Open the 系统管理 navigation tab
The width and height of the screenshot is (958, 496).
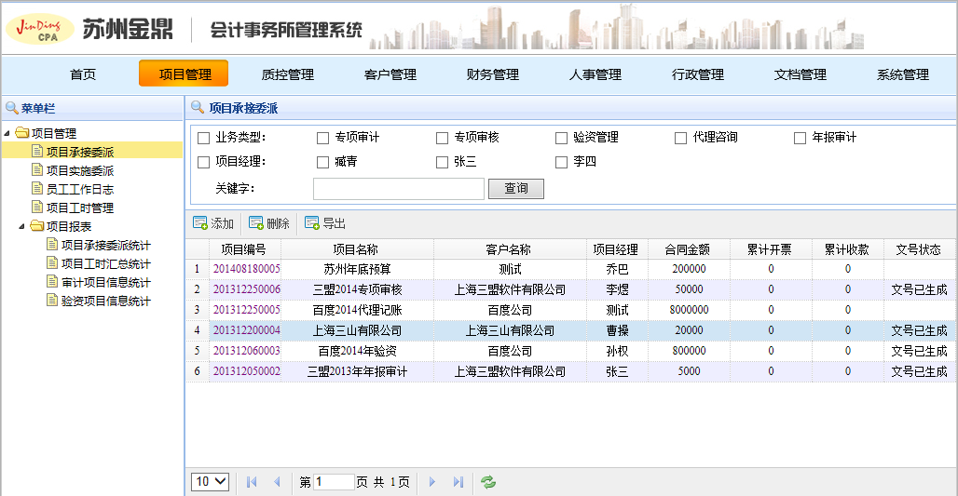click(902, 74)
